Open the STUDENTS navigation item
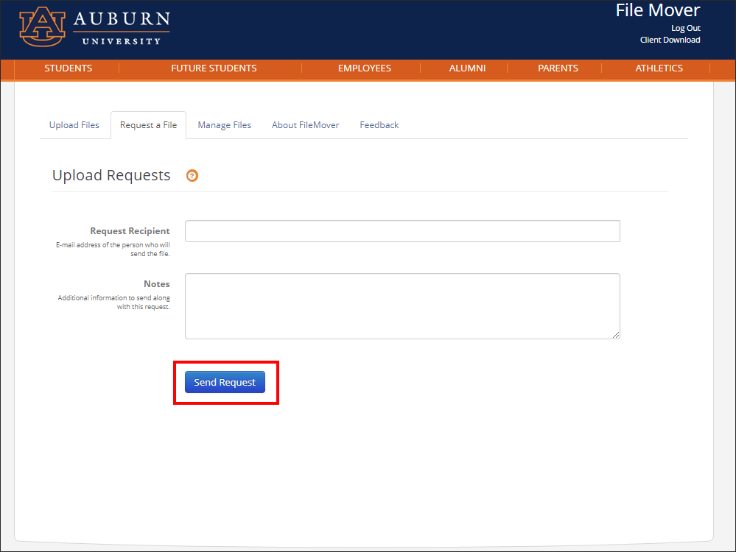736x552 pixels. coord(68,68)
